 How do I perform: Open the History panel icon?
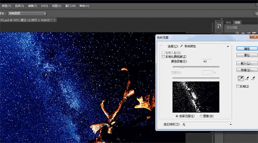(x=219, y=26)
